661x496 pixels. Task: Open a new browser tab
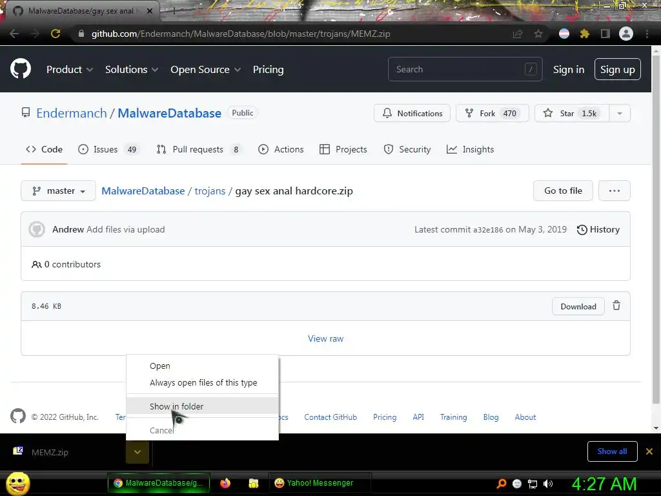[174, 12]
